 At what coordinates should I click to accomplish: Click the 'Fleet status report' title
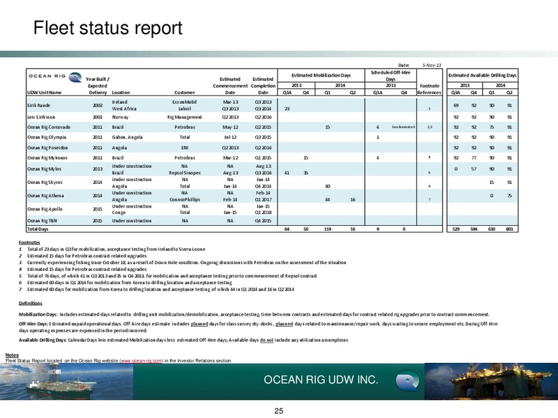[x=108, y=28]
